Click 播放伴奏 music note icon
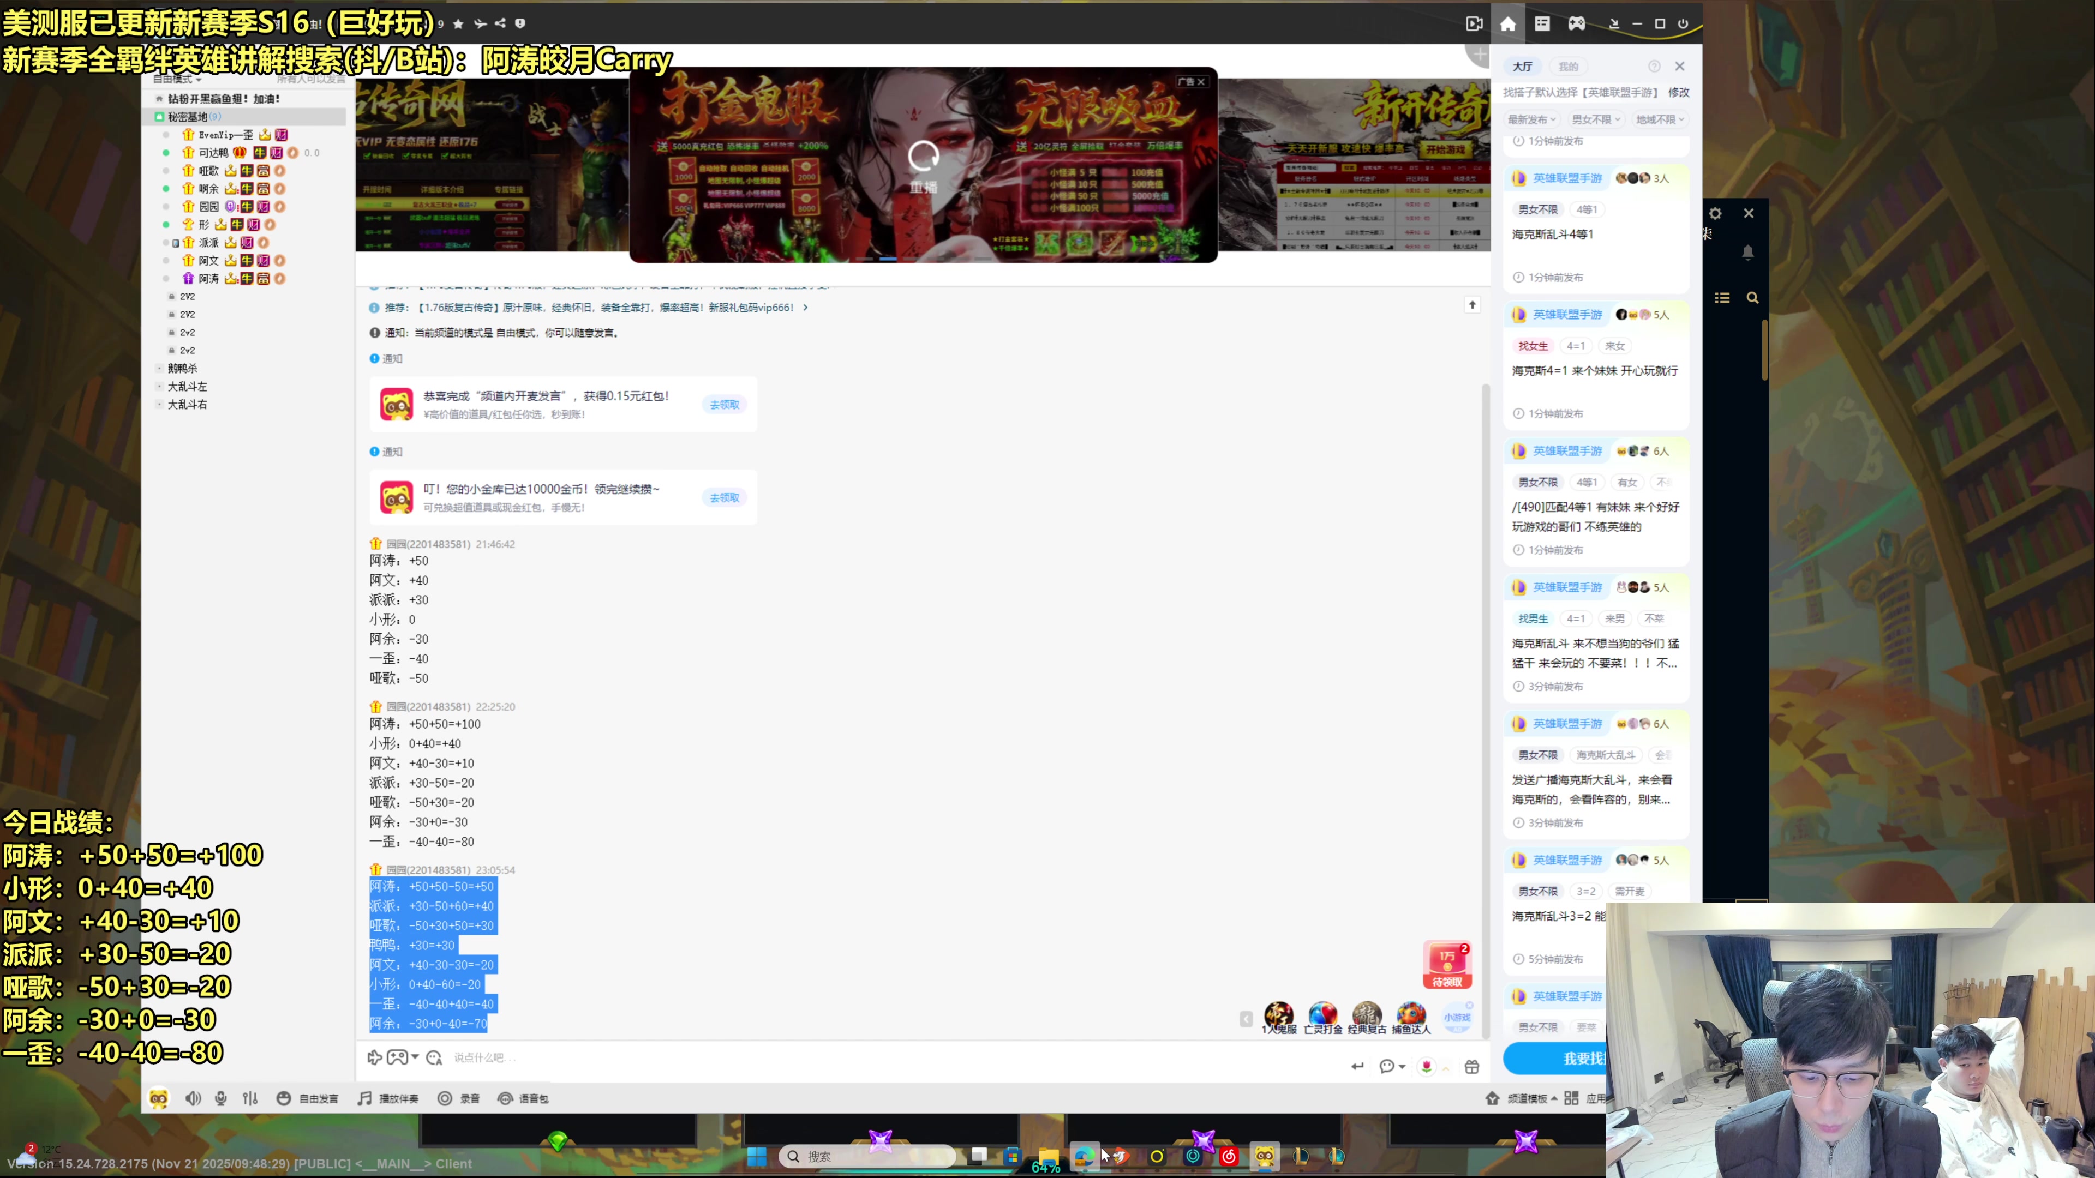 364,1098
